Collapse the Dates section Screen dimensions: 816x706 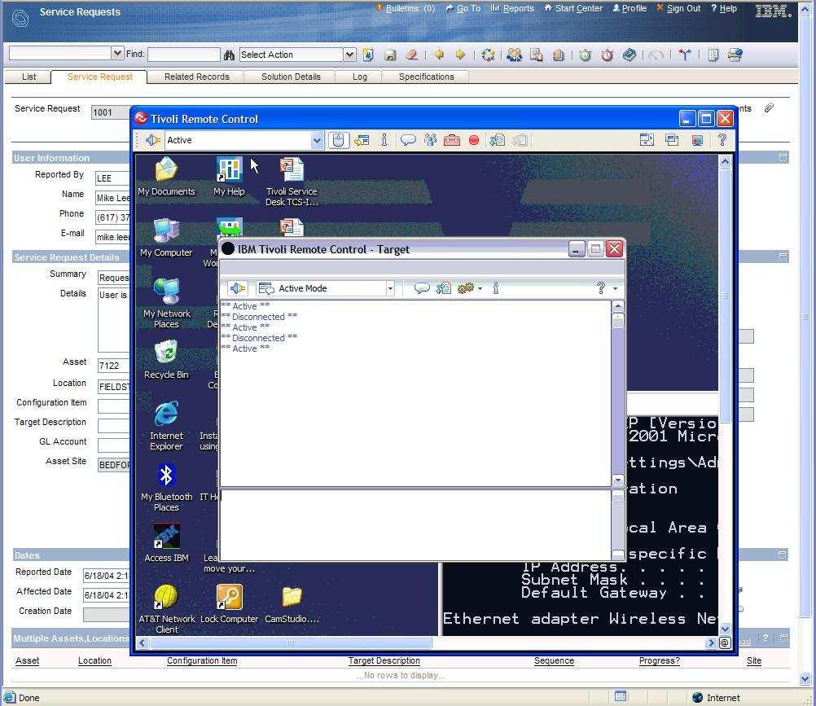click(782, 555)
